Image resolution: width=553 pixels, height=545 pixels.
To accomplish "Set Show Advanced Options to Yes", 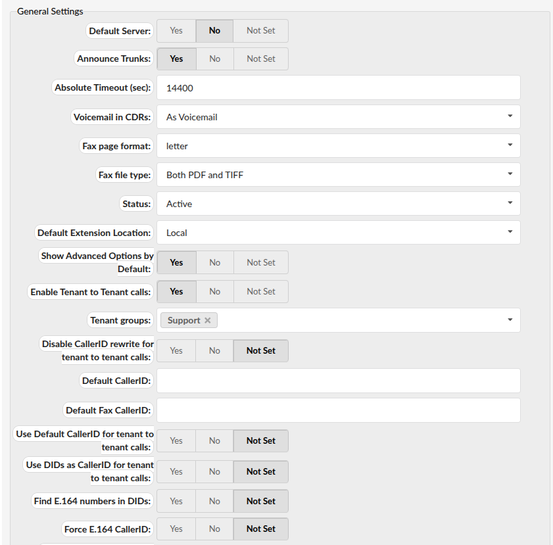I will pyautogui.click(x=176, y=262).
